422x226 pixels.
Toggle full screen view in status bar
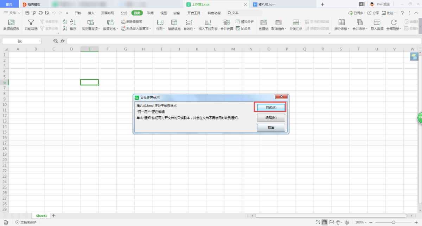click(318, 222)
